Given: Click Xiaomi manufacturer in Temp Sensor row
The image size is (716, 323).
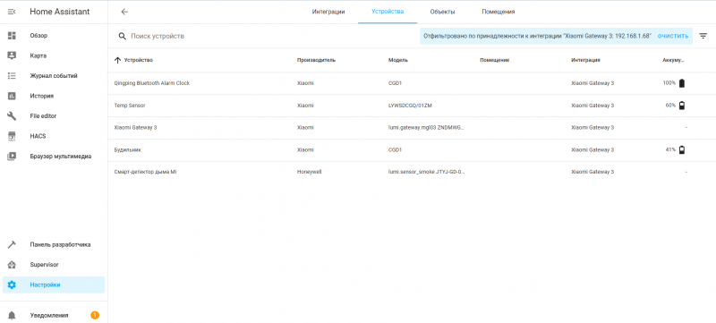Looking at the screenshot, I should tap(305, 106).
